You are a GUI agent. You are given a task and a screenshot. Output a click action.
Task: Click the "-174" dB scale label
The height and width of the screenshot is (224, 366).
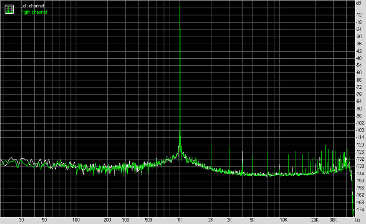[359, 210]
